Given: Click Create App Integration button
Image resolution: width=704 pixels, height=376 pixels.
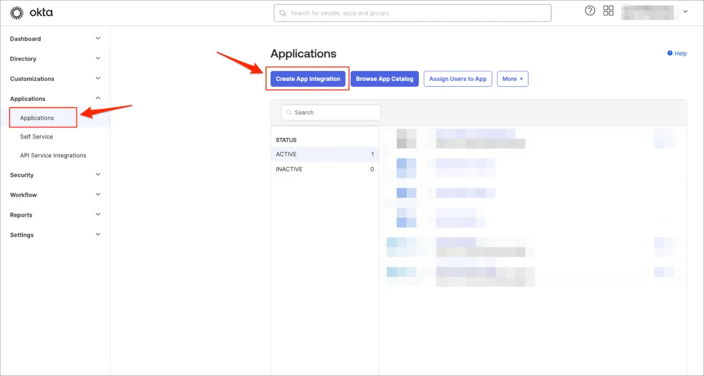Looking at the screenshot, I should 308,79.
